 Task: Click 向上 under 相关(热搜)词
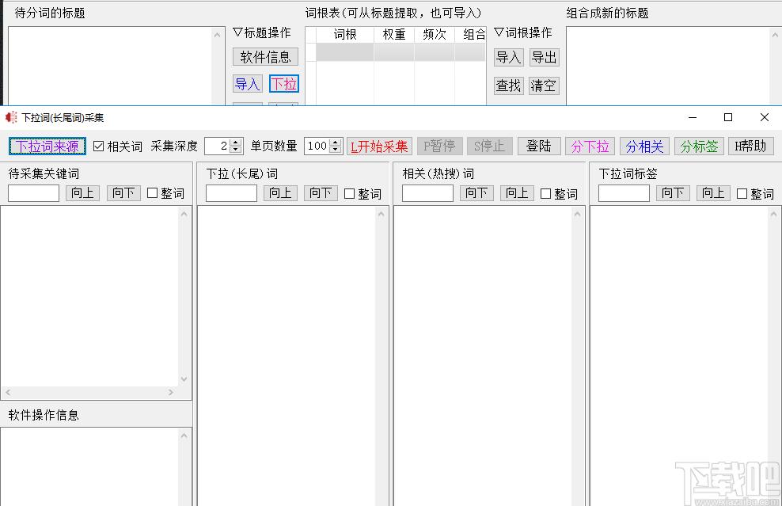click(x=517, y=193)
